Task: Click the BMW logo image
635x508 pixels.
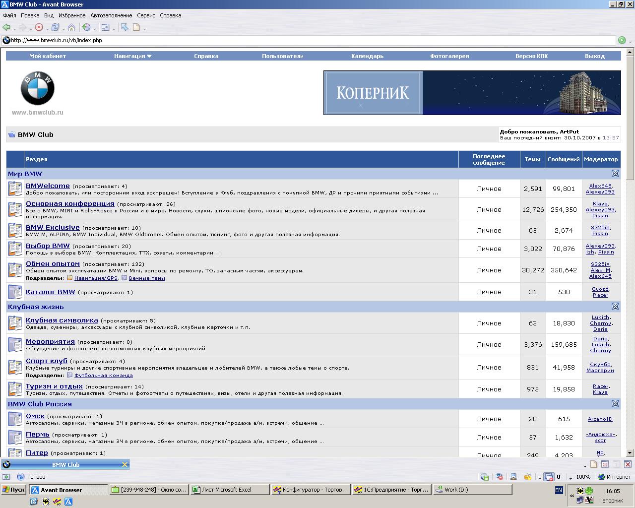Action: 37,88
